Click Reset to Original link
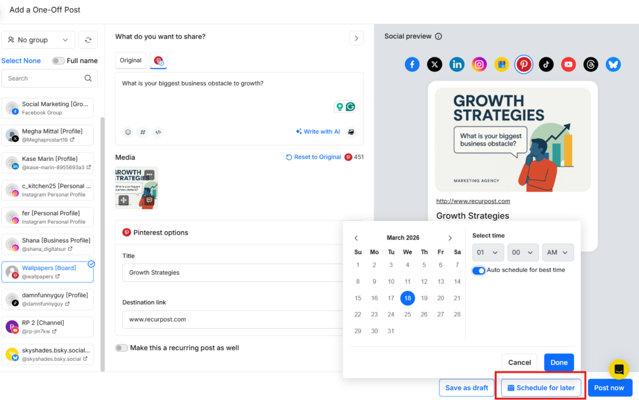Image resolution: width=639 pixels, height=400 pixels. coord(313,157)
